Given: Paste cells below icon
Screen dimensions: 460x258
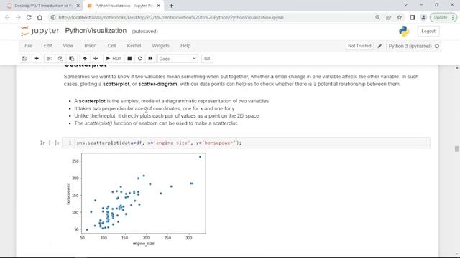Looking at the screenshot, I should coord(72,59).
